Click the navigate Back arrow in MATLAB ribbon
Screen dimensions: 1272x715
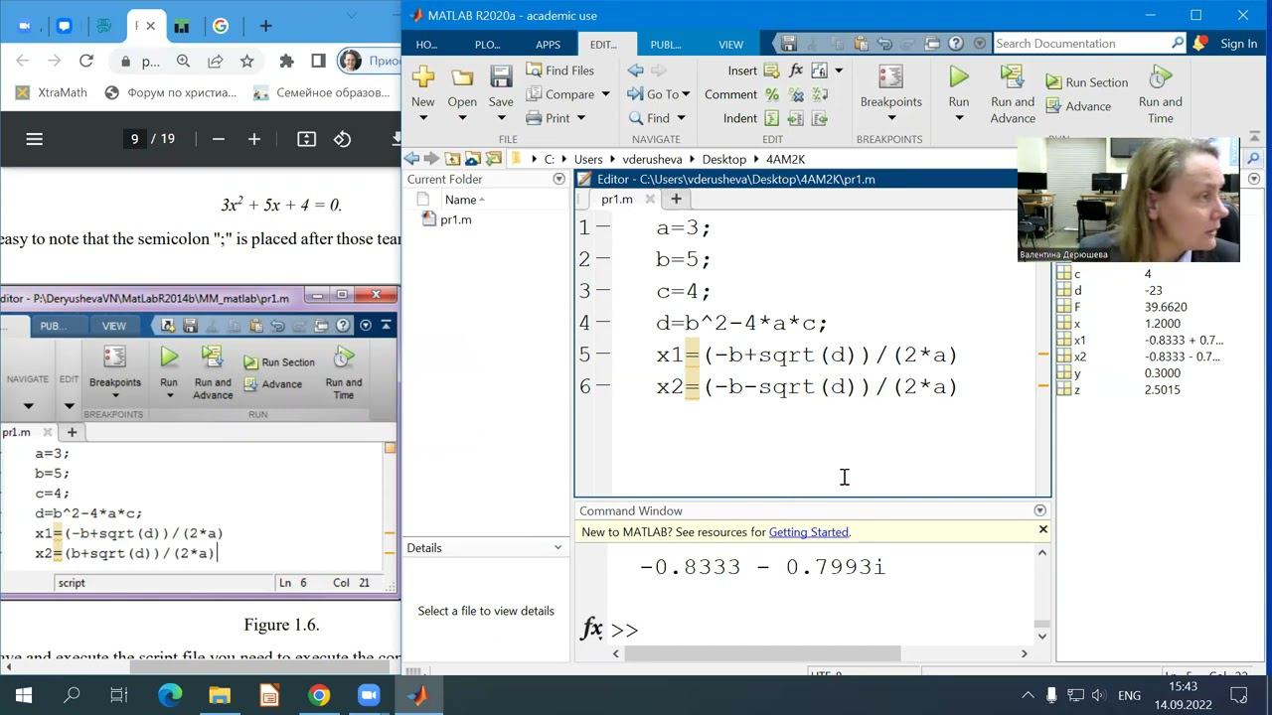(x=635, y=71)
